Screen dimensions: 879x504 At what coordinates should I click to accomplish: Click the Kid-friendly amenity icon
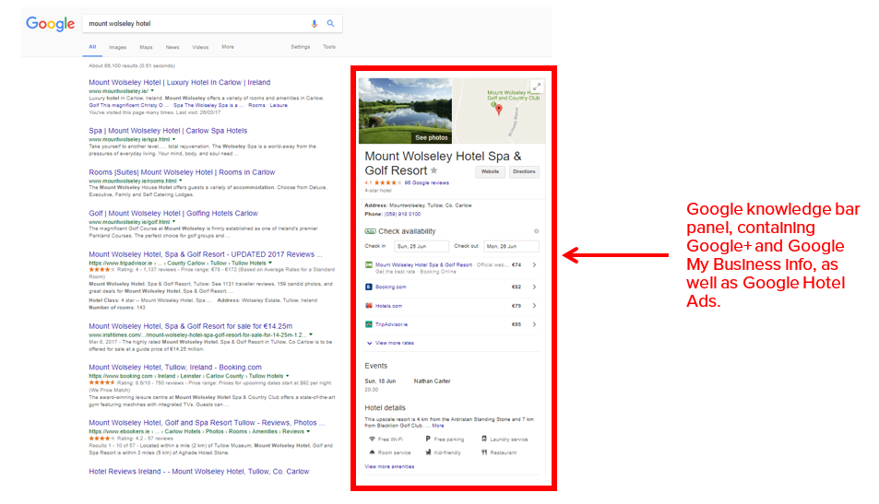click(428, 451)
